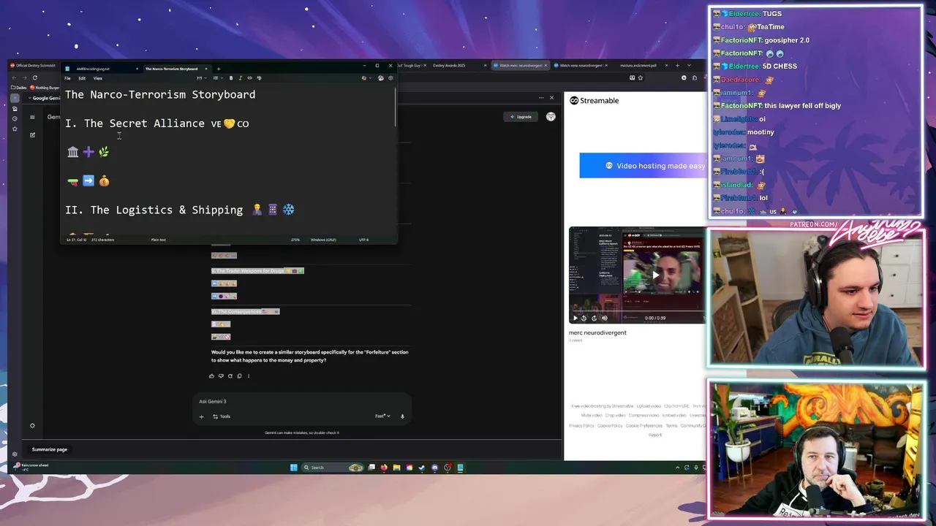Image resolution: width=936 pixels, height=526 pixels.
Task: Expand the Fast model selector dropdown
Action: [382, 416]
